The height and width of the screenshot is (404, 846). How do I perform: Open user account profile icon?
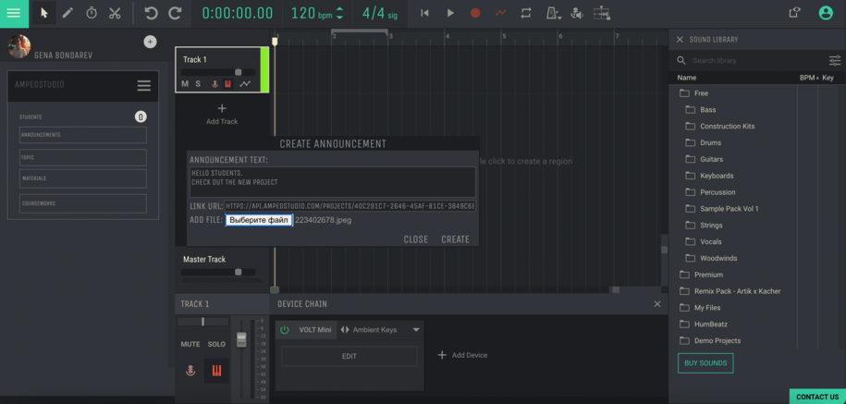pos(826,13)
